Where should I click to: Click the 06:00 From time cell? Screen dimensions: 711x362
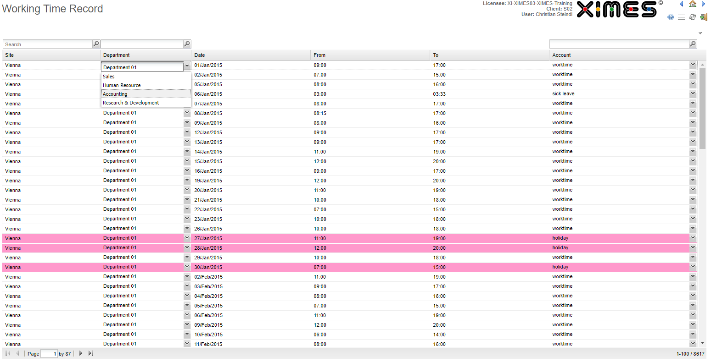[x=370, y=335]
